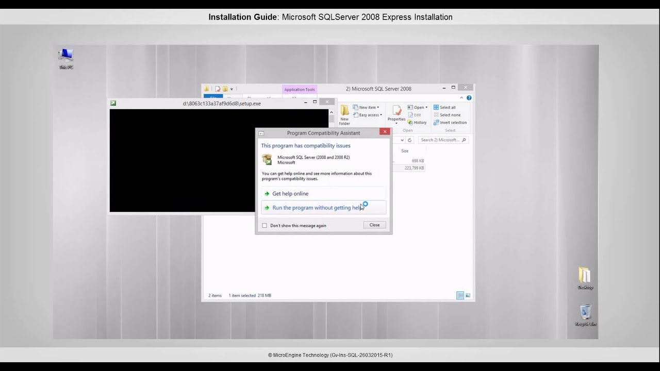Click refresh button next to address bar
Image resolution: width=660 pixels, height=371 pixels.
pos(409,140)
